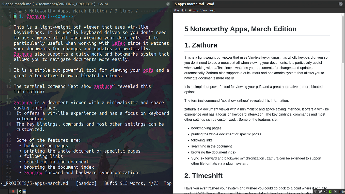Click the speaker volume icon in the tray
The height and width of the screenshot is (194, 345).
pyautogui.click(x=325, y=191)
